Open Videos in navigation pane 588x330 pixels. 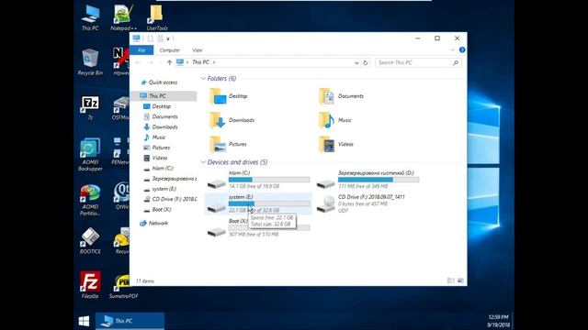coord(159,158)
